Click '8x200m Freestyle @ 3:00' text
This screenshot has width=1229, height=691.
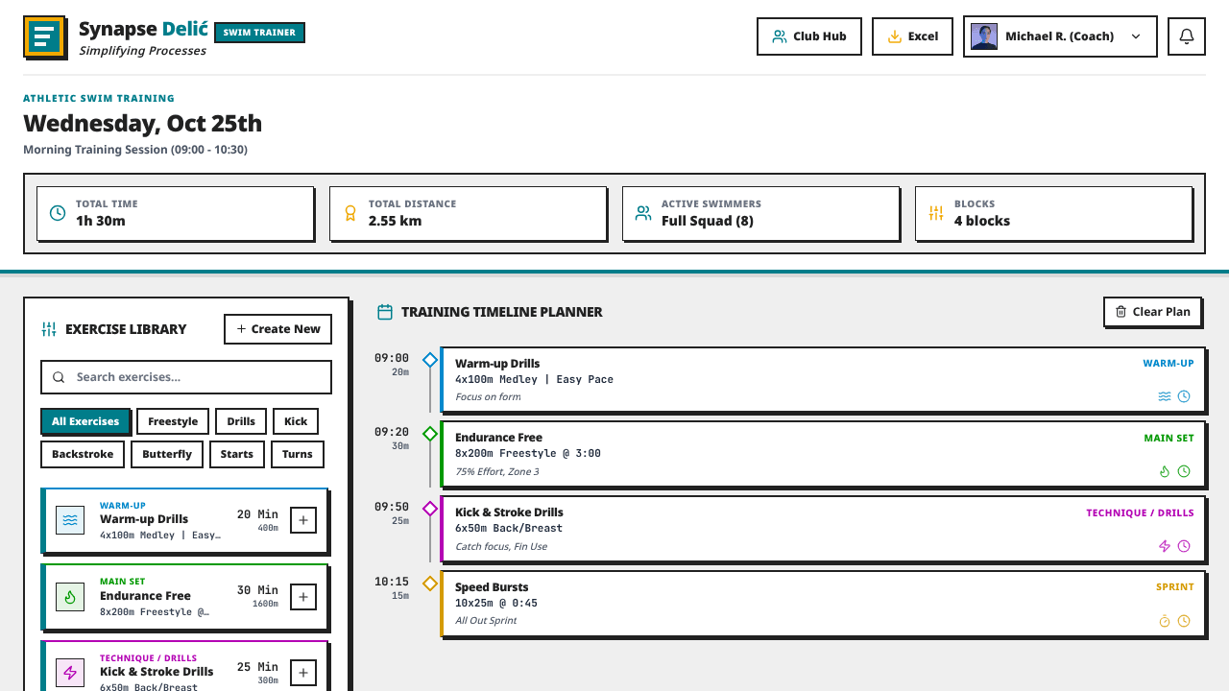[528, 453]
